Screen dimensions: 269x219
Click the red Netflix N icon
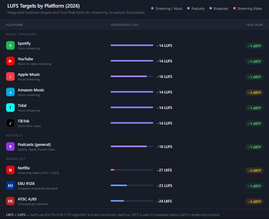click(10, 170)
